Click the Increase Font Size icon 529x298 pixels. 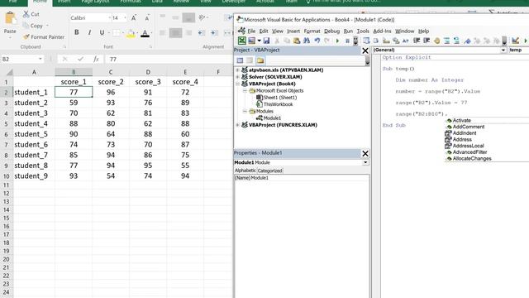tap(134, 18)
